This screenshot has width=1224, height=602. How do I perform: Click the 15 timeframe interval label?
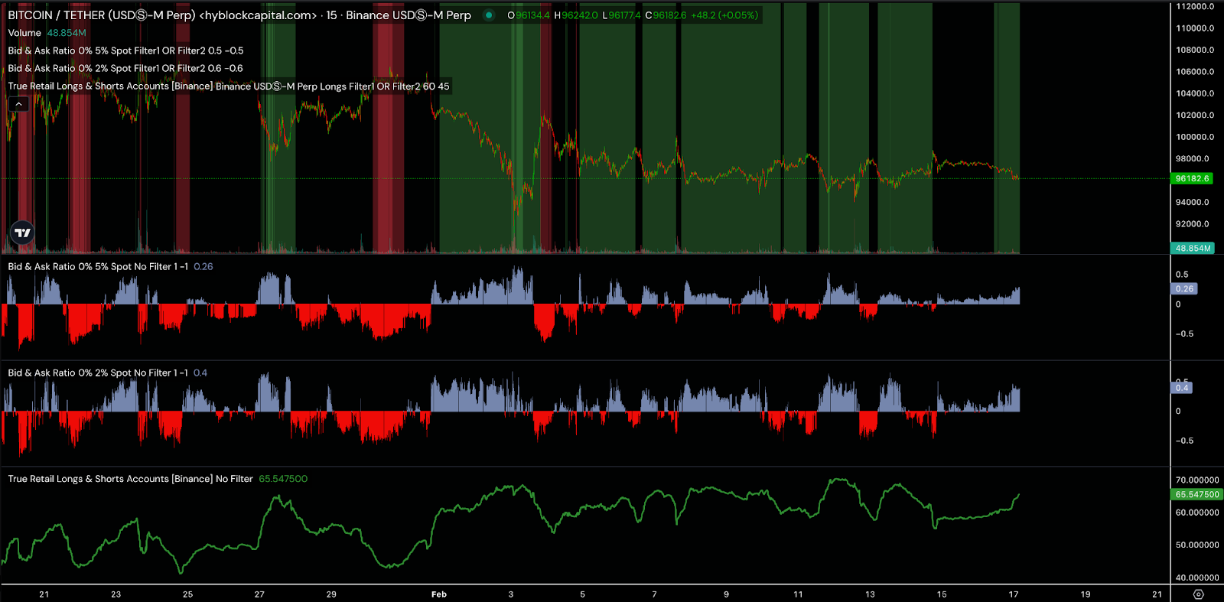tap(331, 15)
